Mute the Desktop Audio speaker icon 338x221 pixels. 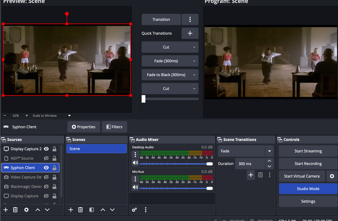pyautogui.click(x=135, y=163)
